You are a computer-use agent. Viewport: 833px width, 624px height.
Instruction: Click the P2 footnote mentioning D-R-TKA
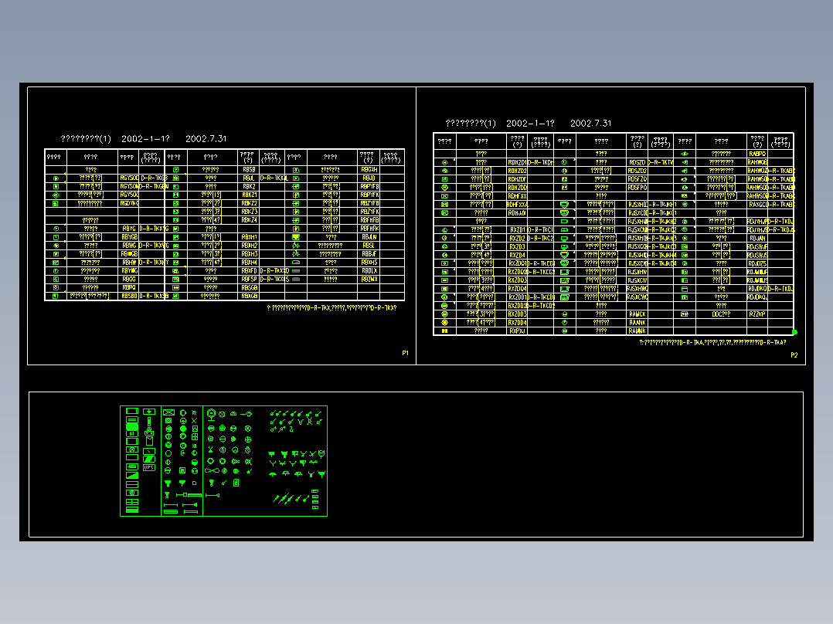click(712, 343)
